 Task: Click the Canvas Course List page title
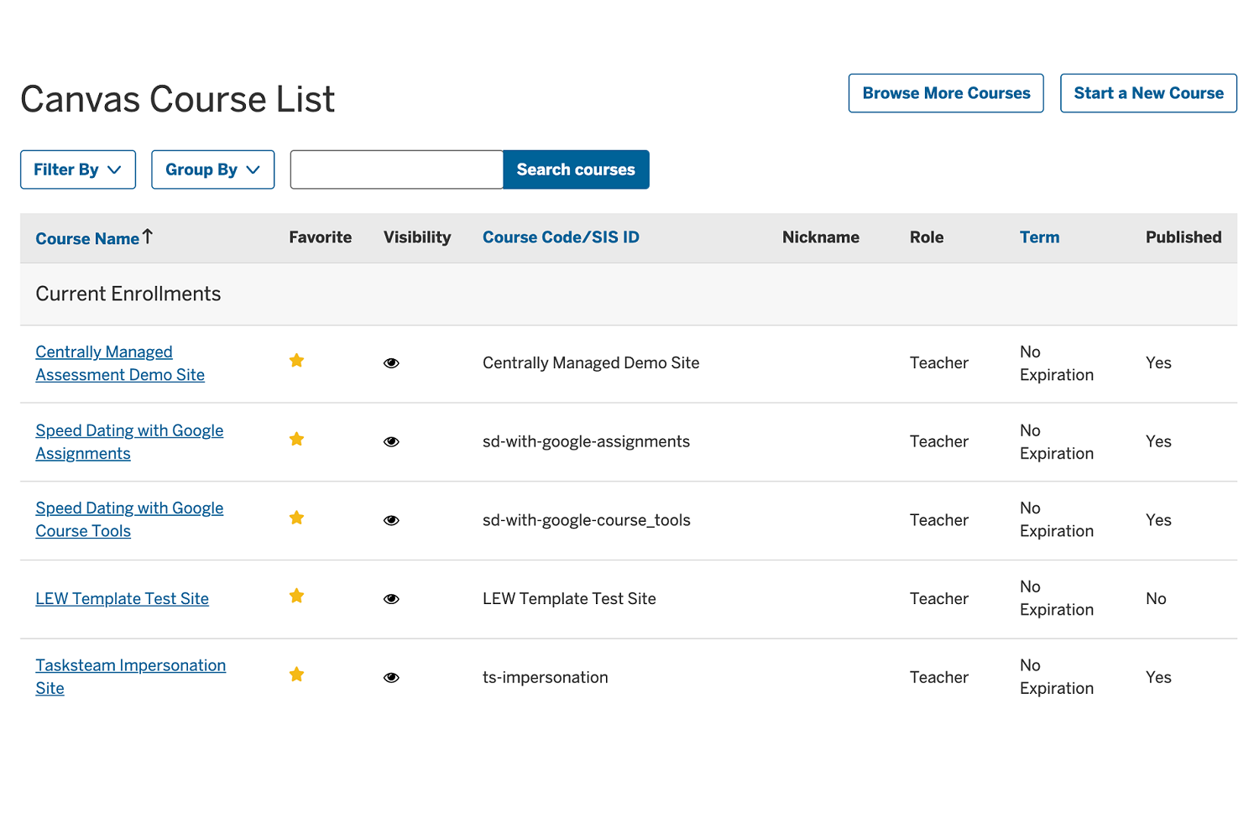[x=177, y=99]
